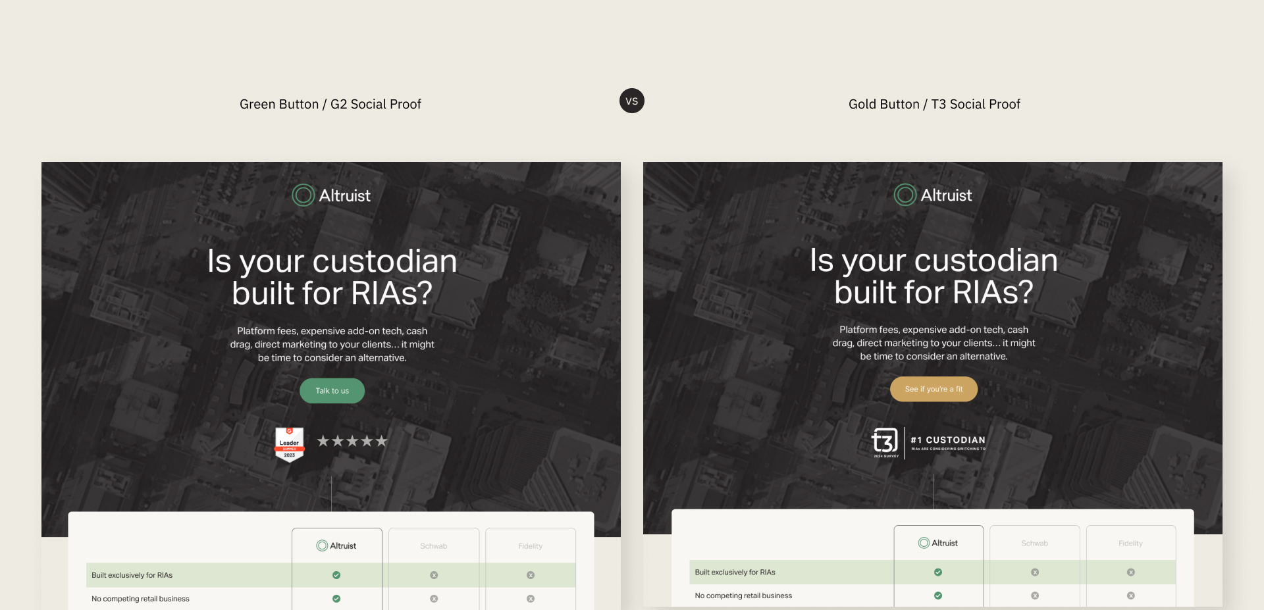The image size is (1264, 610).
Task: Click the gold "See if you're a fit" button
Action: pyautogui.click(x=934, y=389)
